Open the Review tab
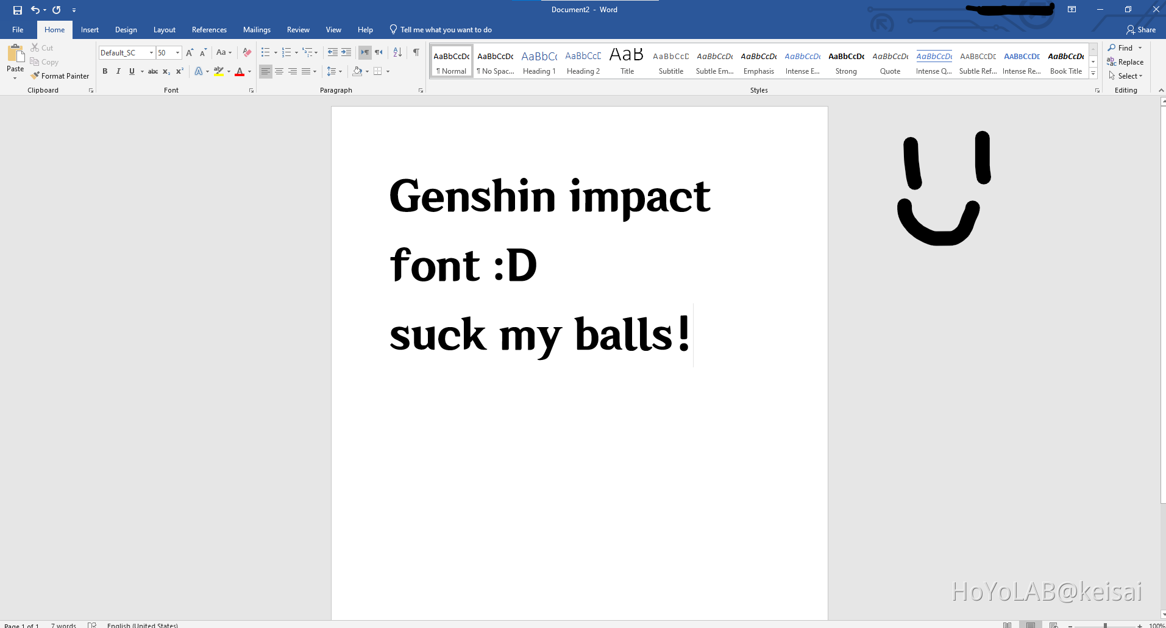1166x628 pixels. (x=298, y=29)
